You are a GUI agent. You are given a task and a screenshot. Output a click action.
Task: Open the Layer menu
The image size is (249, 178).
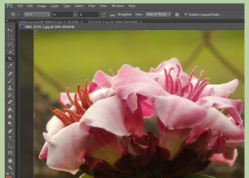[x=55, y=6]
